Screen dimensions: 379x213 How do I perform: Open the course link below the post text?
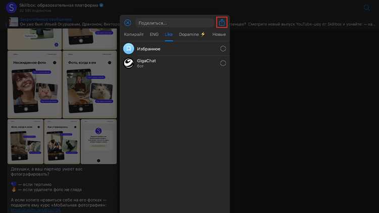35,210
